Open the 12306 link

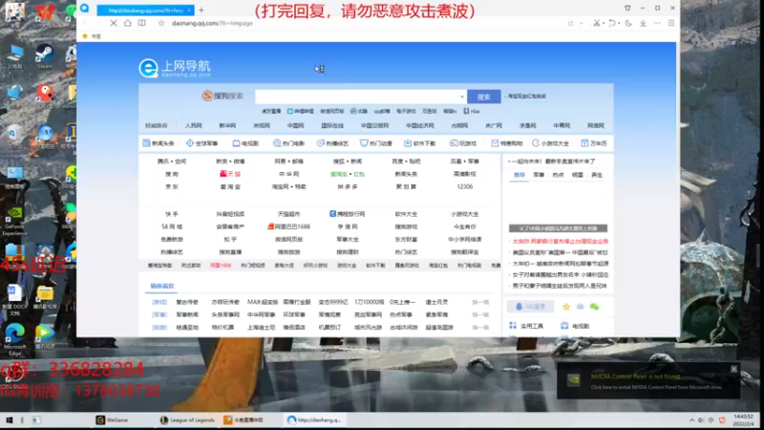click(x=465, y=186)
